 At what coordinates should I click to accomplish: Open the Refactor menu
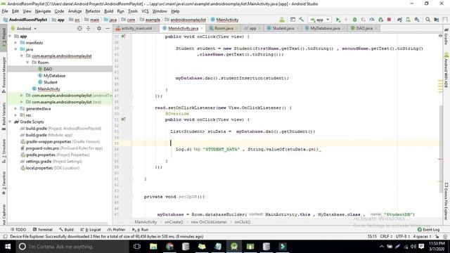pos(93,11)
